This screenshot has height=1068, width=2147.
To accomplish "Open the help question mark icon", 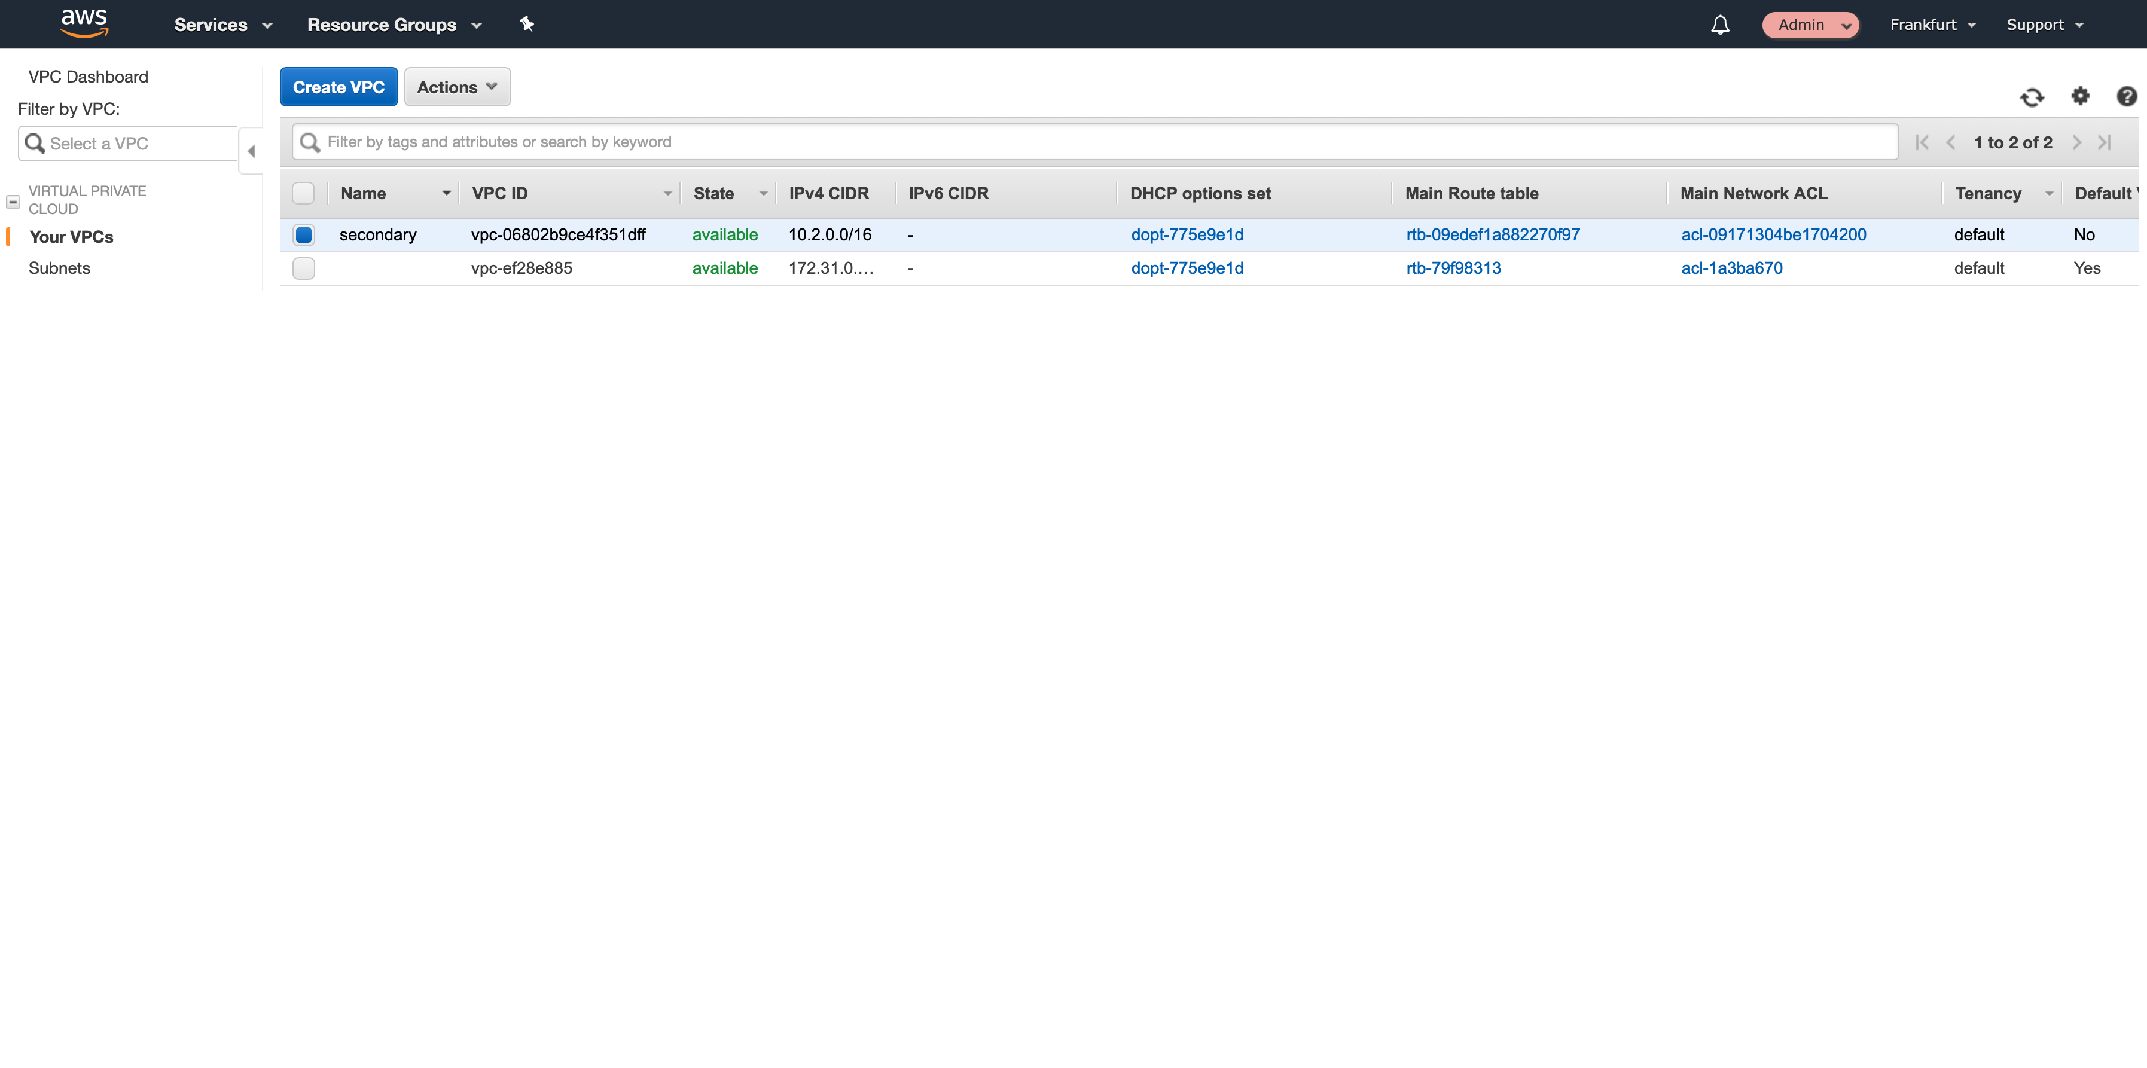I will pos(2127,97).
